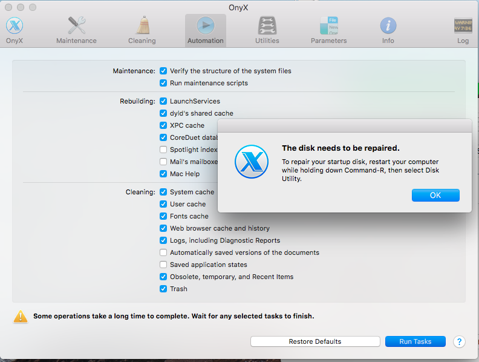The height and width of the screenshot is (362, 479).
Task: Uncheck Obsolete, temporary, and Recent Items
Action: pyautogui.click(x=163, y=277)
